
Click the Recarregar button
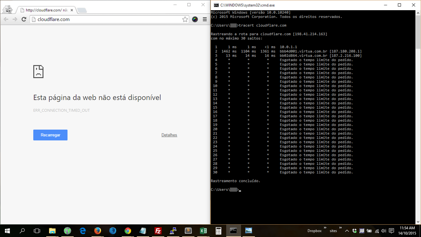[x=50, y=135]
